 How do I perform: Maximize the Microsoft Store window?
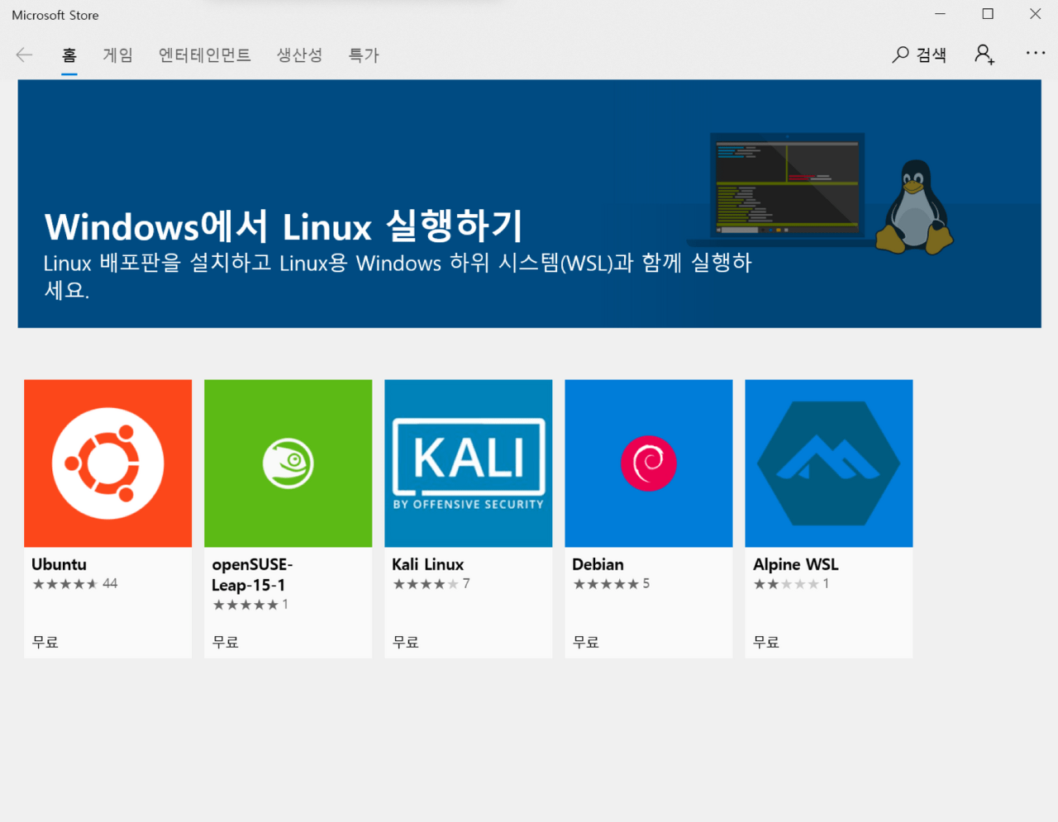tap(988, 14)
